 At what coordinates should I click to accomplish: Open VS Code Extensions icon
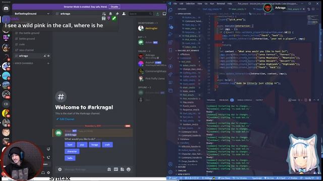(x=171, y=42)
